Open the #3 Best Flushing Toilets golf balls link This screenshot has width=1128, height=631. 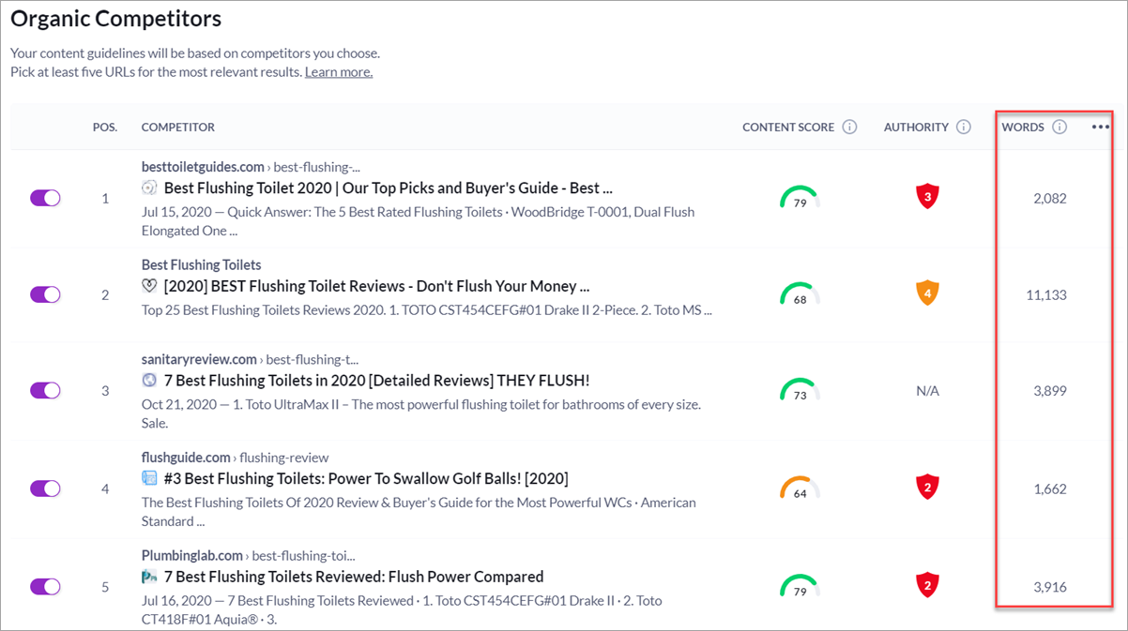(x=365, y=479)
